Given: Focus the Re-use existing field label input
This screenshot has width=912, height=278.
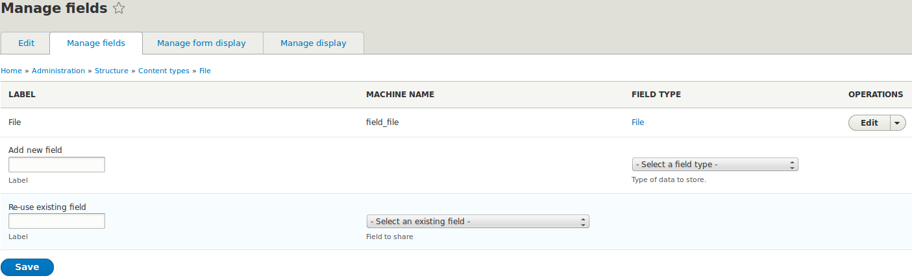Looking at the screenshot, I should tap(56, 222).
